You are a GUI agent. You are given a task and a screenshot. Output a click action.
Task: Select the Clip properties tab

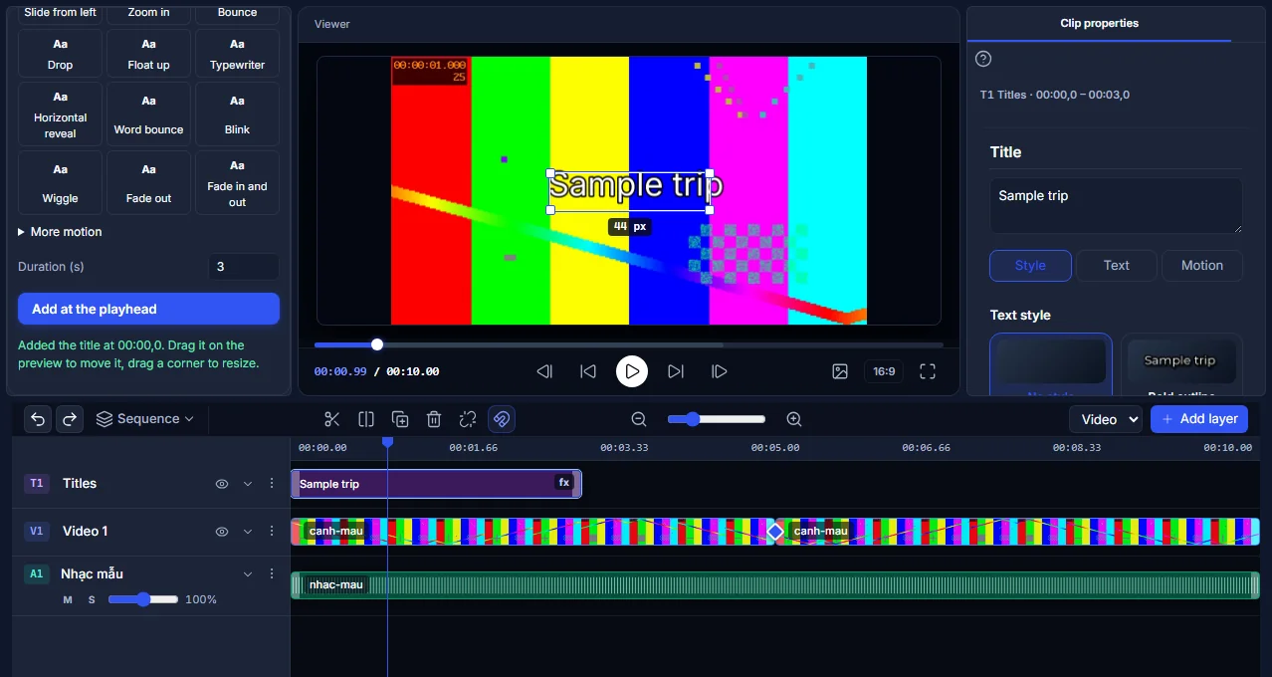tap(1099, 23)
